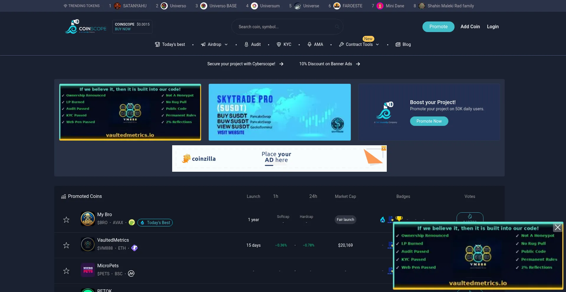The height and width of the screenshot is (292, 566).
Task: Click the VaultedMetrics coin name
Action: 113,240
